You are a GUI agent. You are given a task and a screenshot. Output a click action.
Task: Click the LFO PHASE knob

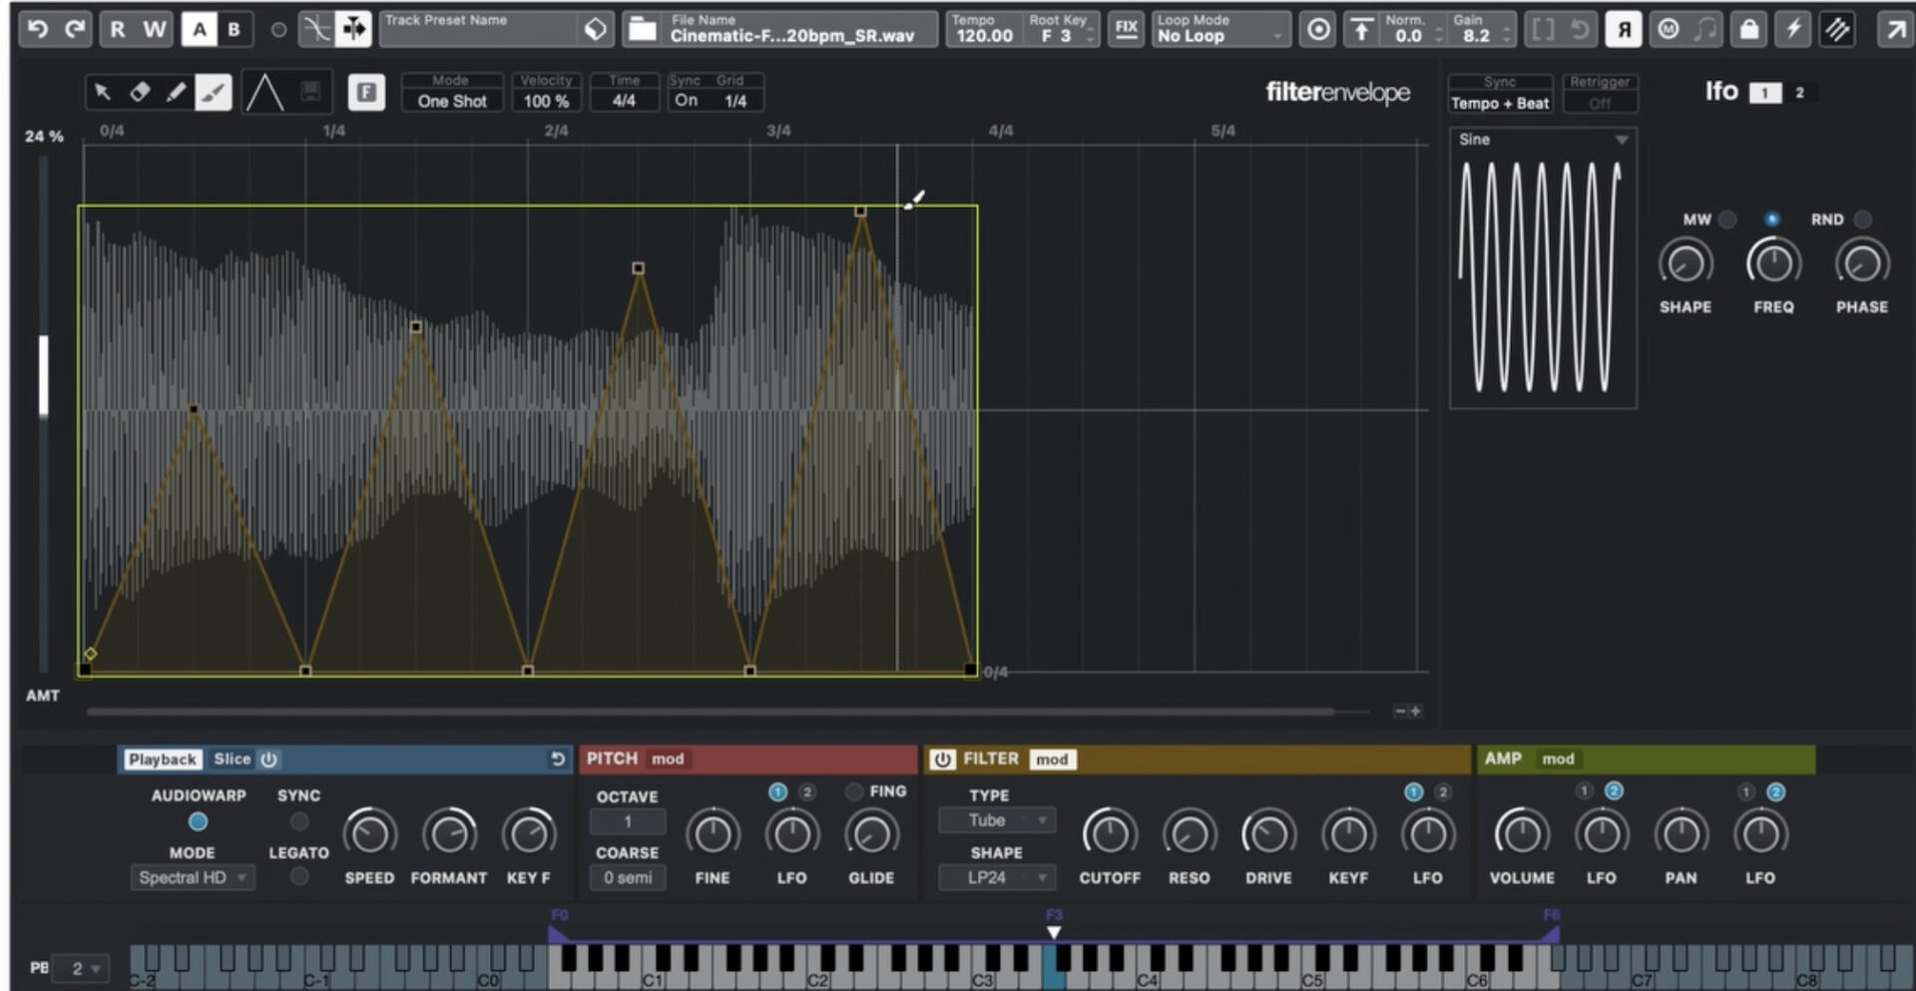pyautogui.click(x=1862, y=263)
